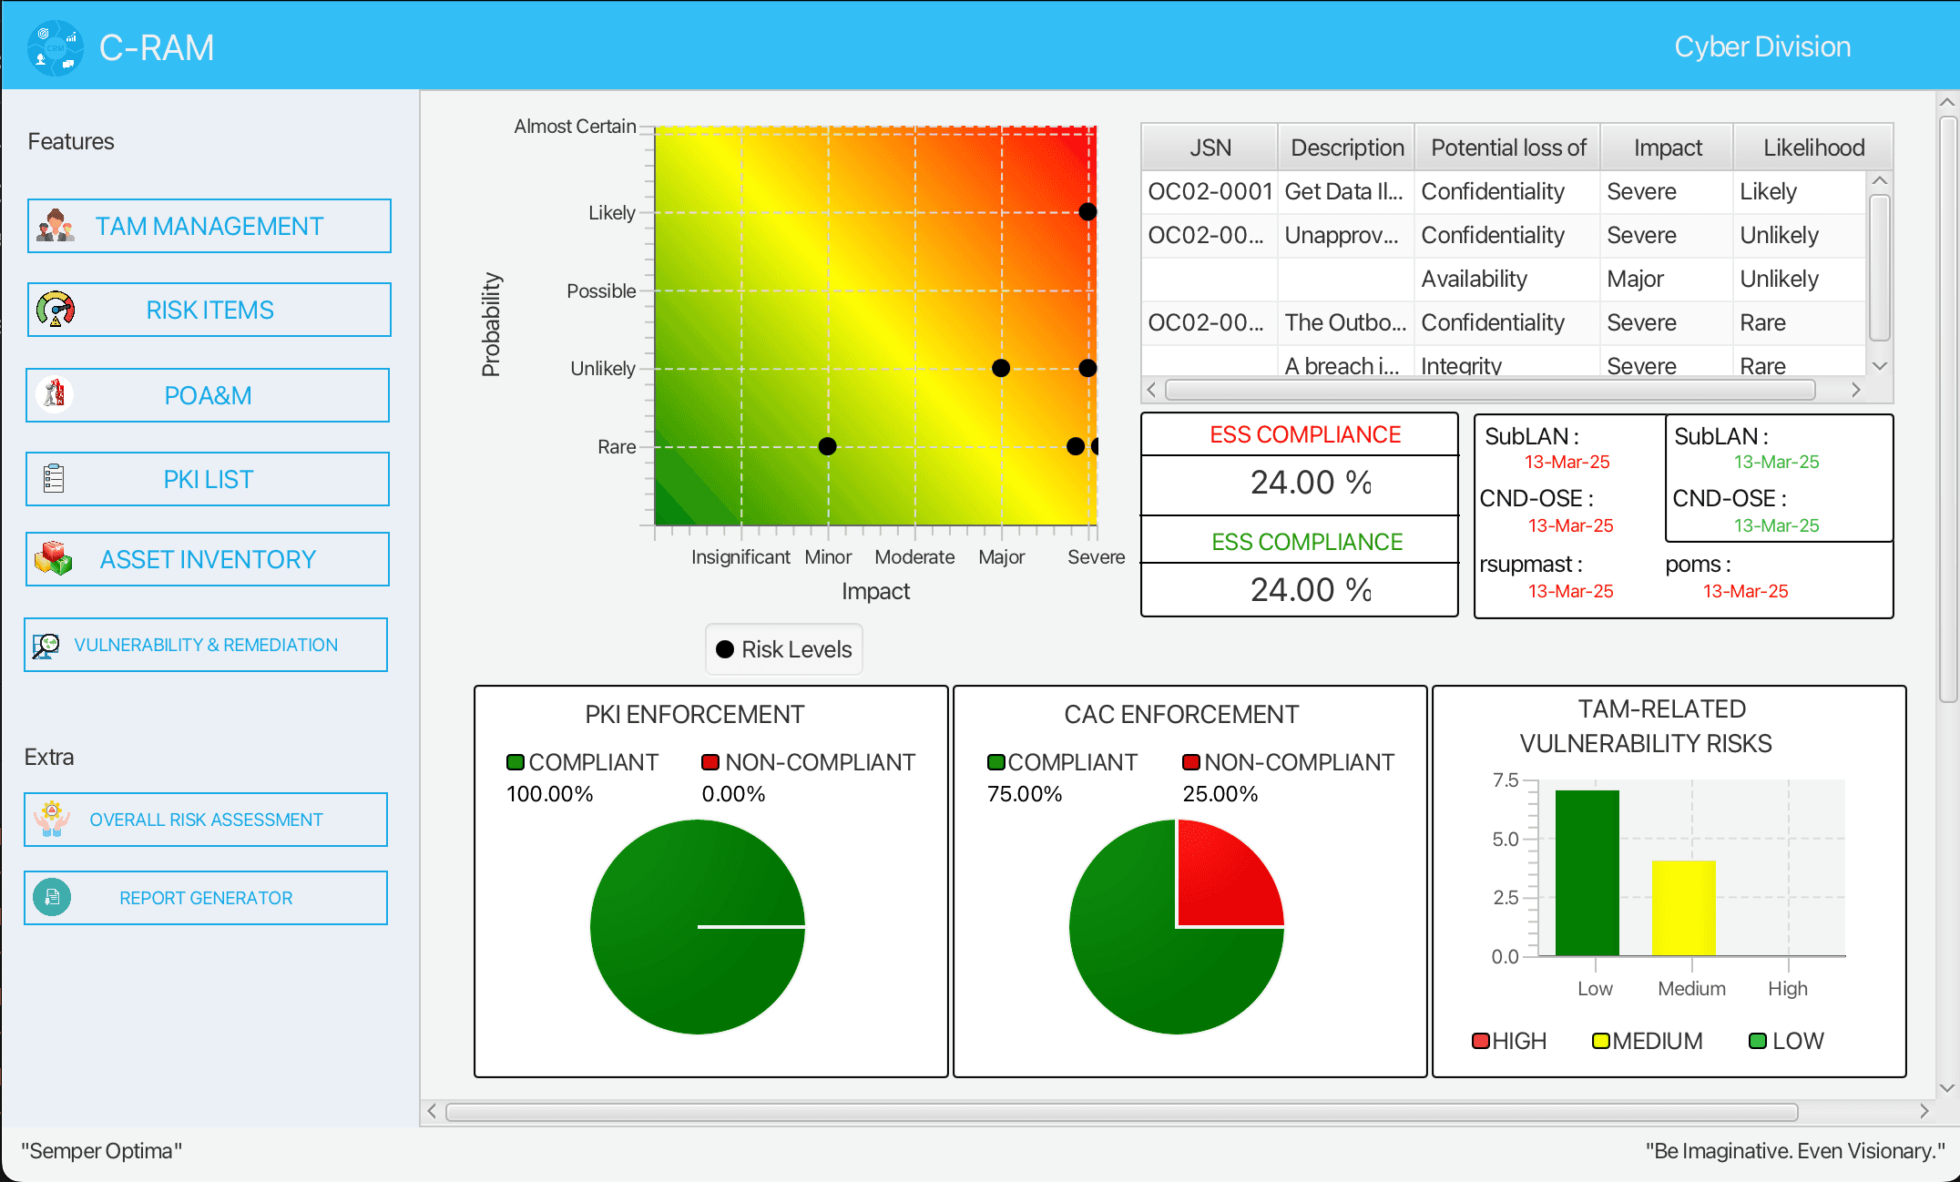Open the PKI LIST feature
The height and width of the screenshot is (1182, 1960).
tap(209, 479)
